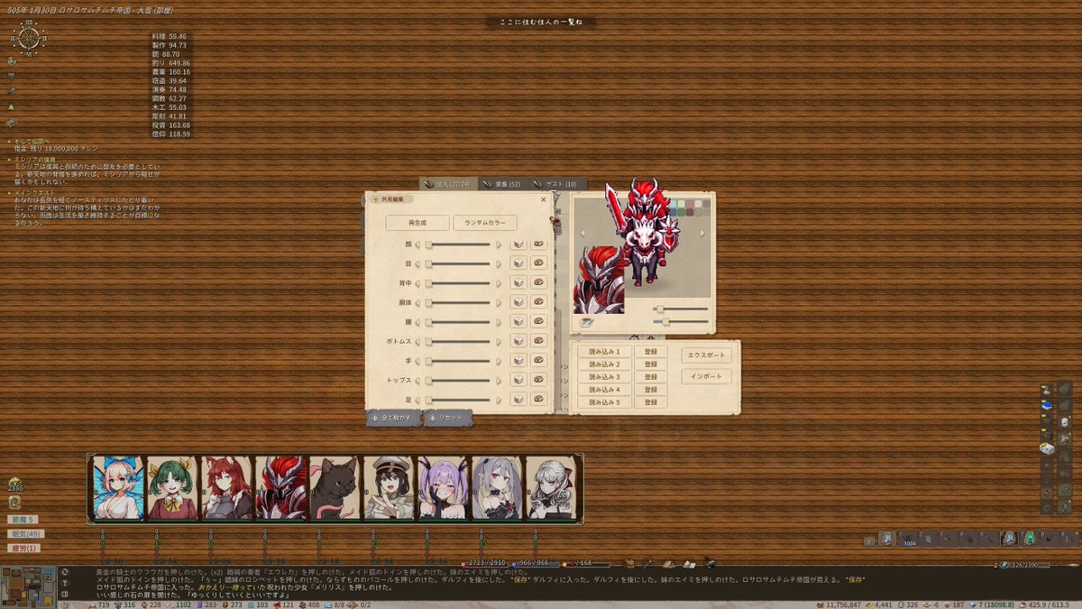This screenshot has height=609, width=1082.
Task: Click the compass icon at top left
Action: 29,38
